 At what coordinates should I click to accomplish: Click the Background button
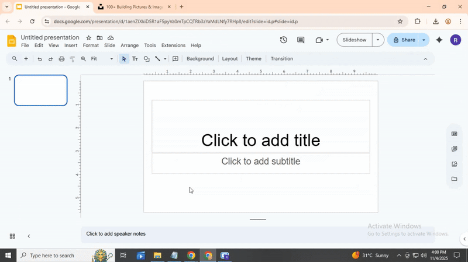pos(200,59)
